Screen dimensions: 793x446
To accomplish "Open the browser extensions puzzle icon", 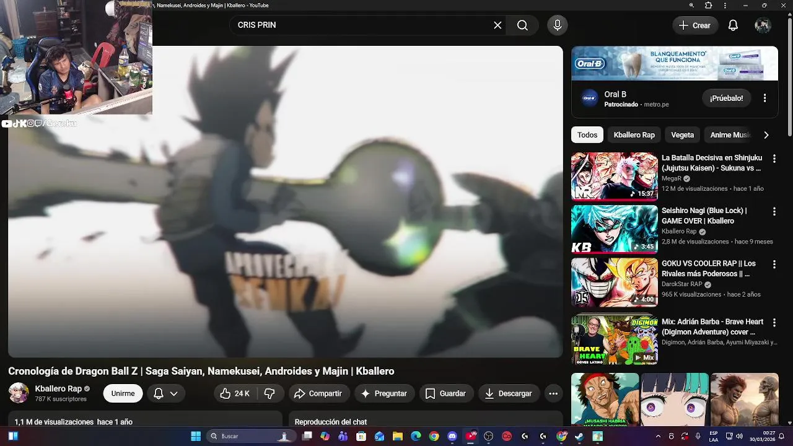I will tap(709, 6).
